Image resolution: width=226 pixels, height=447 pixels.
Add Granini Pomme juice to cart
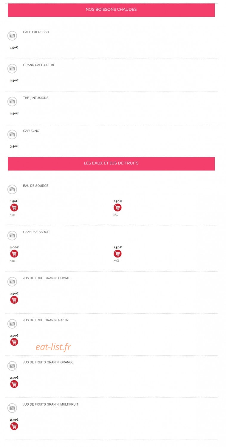(14, 300)
